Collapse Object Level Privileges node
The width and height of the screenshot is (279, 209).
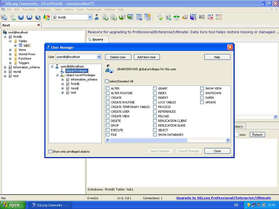[57, 75]
